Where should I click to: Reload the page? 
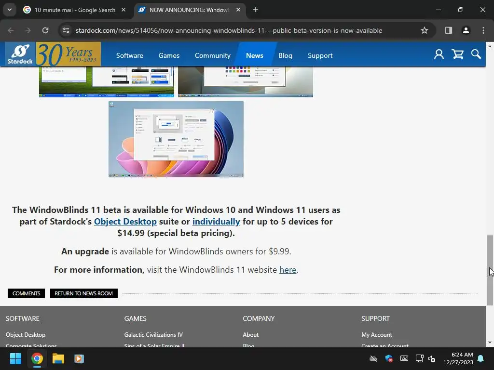click(x=45, y=30)
